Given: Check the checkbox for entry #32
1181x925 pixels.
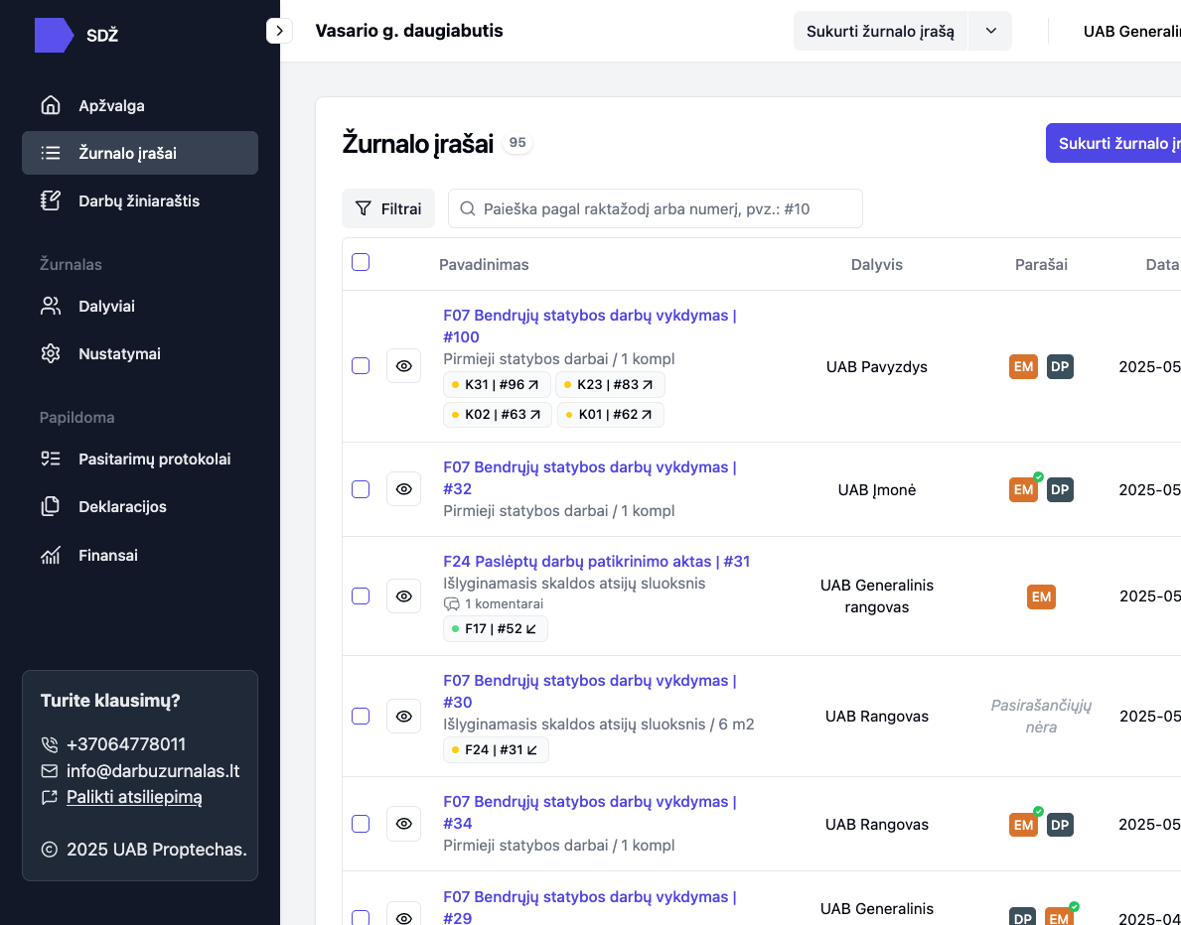Looking at the screenshot, I should tap(361, 489).
